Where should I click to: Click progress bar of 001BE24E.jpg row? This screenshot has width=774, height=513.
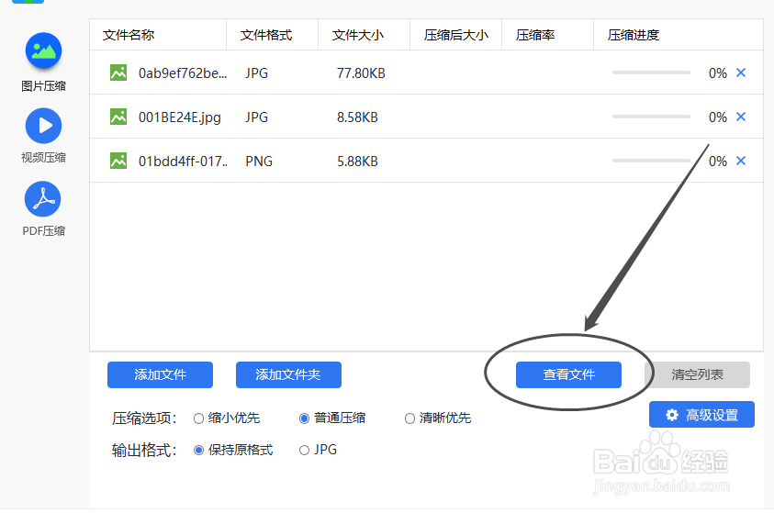651,117
